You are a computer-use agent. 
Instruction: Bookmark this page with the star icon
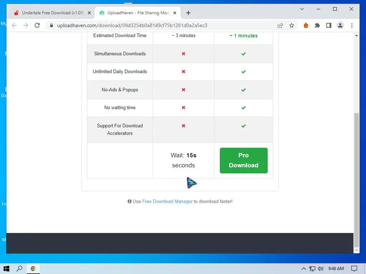(292, 25)
